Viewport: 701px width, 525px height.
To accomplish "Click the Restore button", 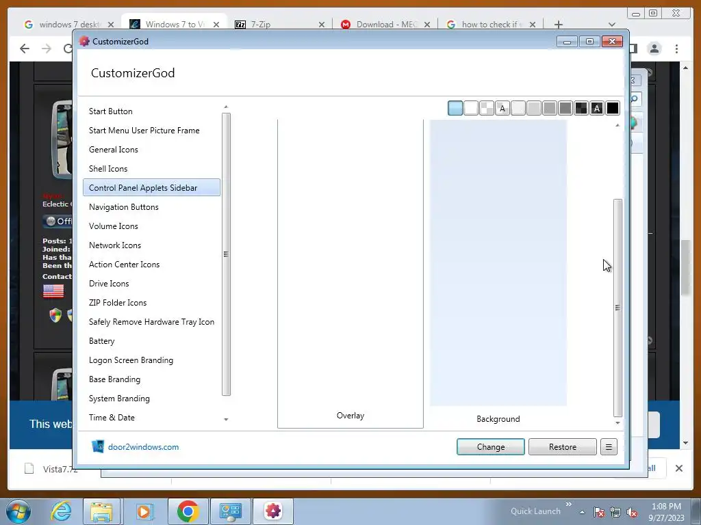I will tap(563, 447).
